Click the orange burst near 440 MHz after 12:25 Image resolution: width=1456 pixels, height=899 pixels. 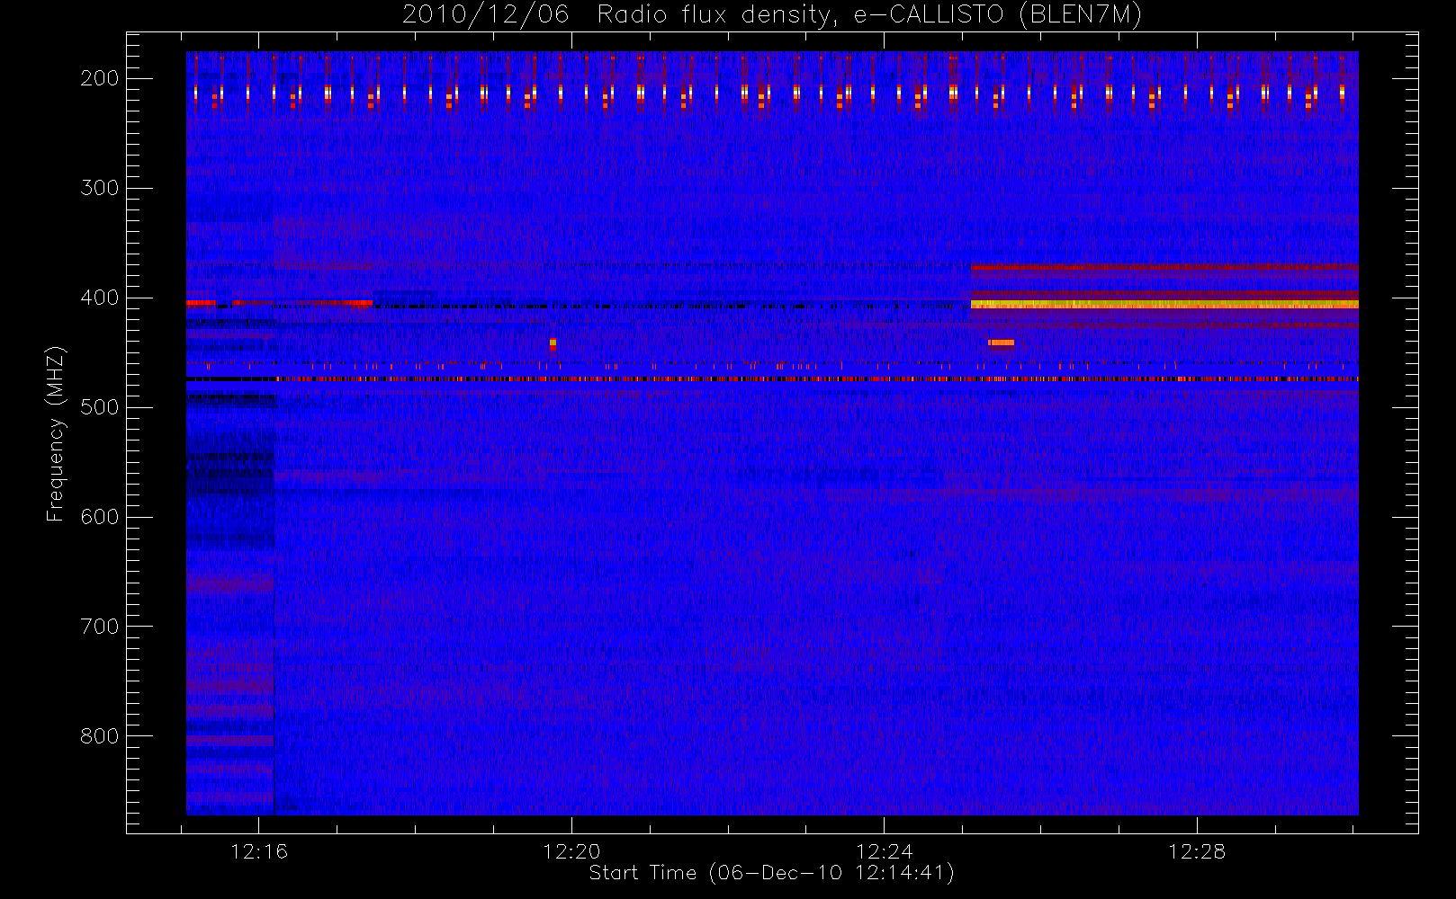pyautogui.click(x=1001, y=343)
